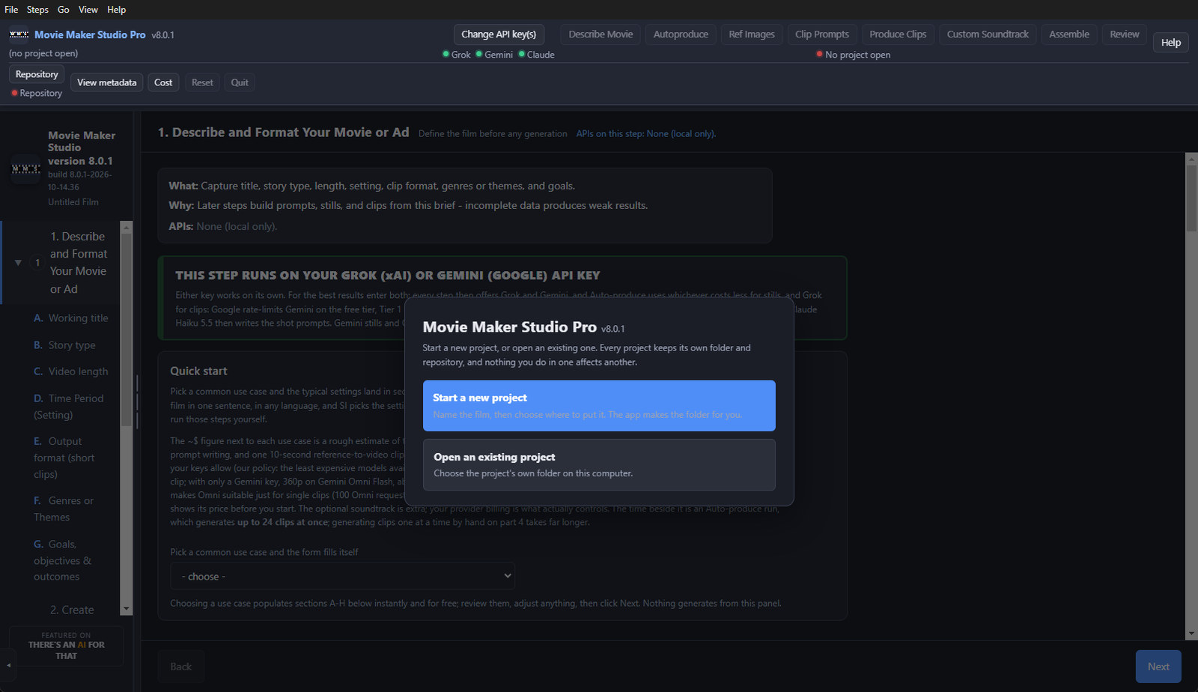Click the Reset button
Viewport: 1198px width, 692px height.
[x=202, y=82]
